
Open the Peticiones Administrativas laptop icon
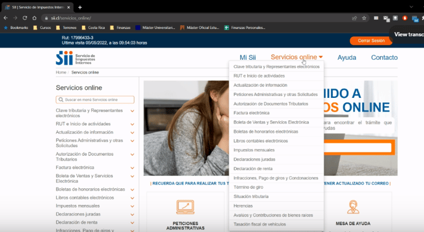[185, 207]
